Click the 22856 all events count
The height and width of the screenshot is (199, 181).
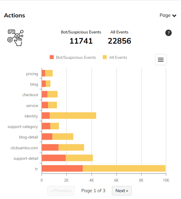(x=119, y=41)
